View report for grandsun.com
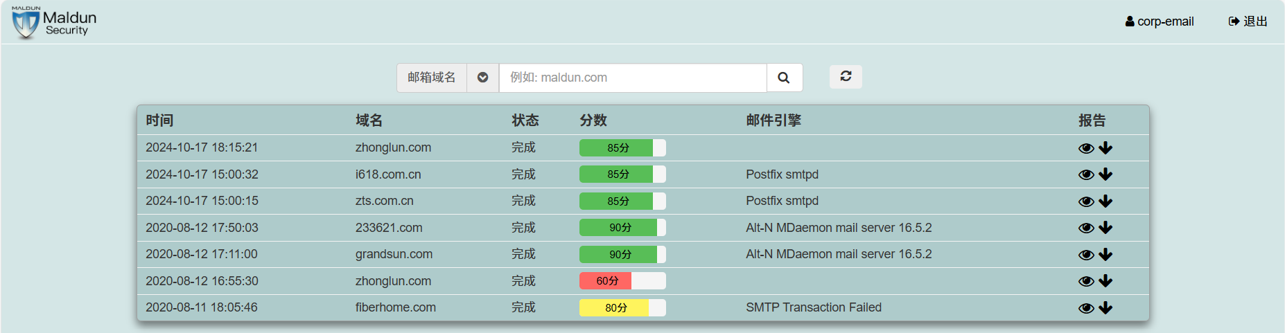 (x=1086, y=255)
